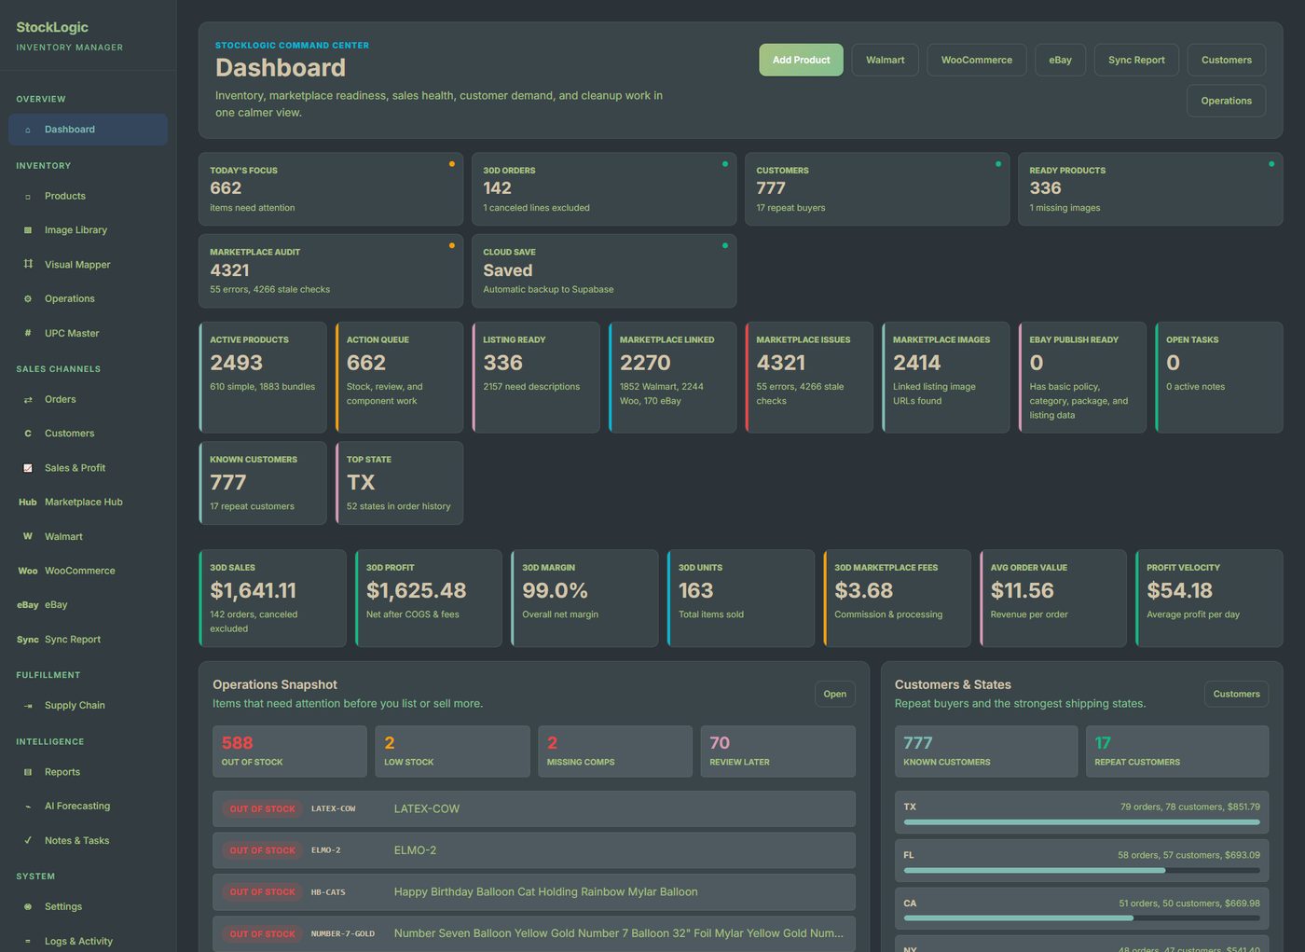
Task: Click the Notes & Tasks checkmark icon
Action: coord(28,841)
